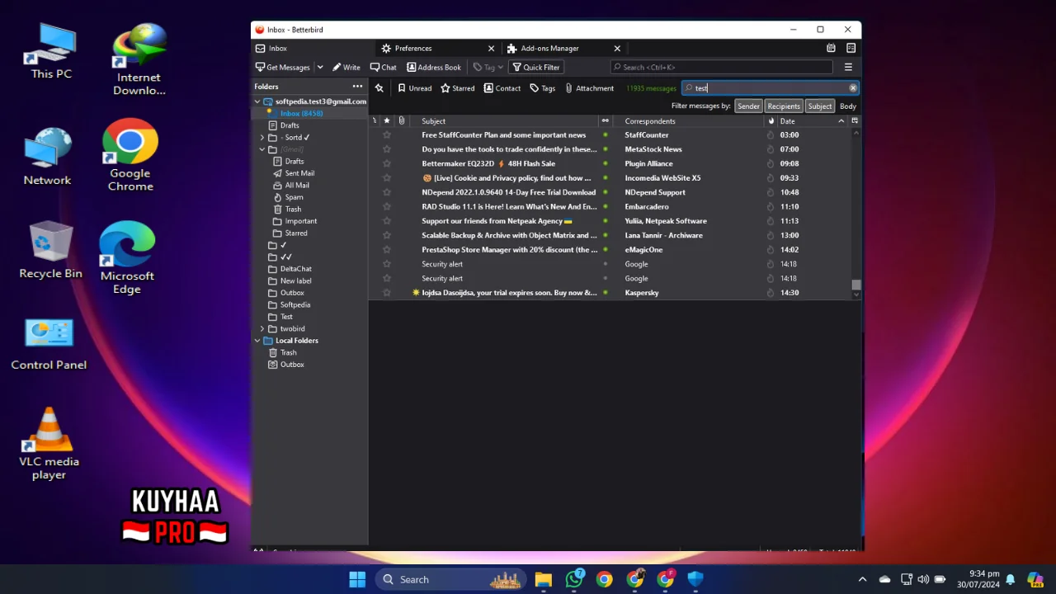
Task: Expand the Sortd folder
Action: click(x=262, y=138)
